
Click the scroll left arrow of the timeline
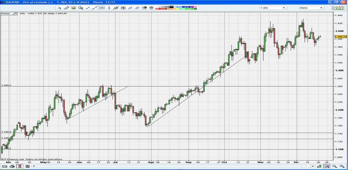pos(34,166)
